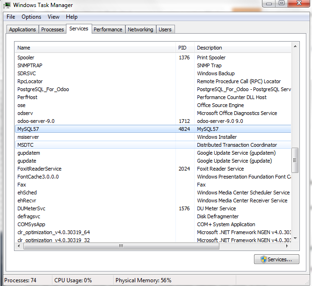Open the Options menu
Screen dimensions: 312x286
(x=31, y=17)
